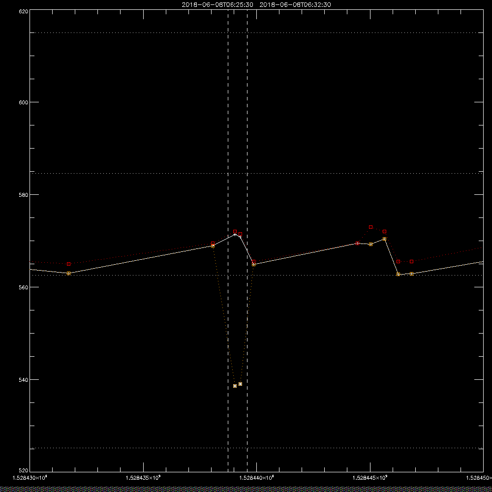Viewport: 492px width, 492px height.
Task: Click the 1.528435×10⁹ x-axis label
Action: 143,478
